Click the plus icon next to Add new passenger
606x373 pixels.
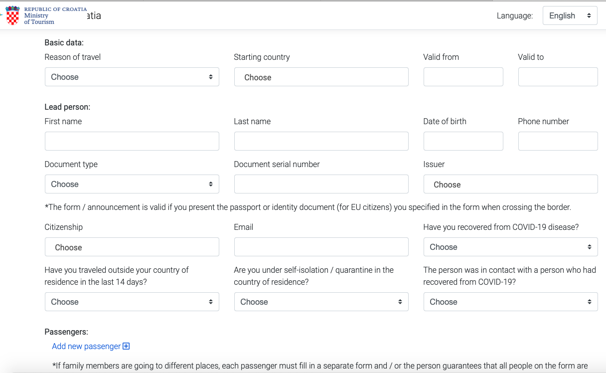click(126, 346)
